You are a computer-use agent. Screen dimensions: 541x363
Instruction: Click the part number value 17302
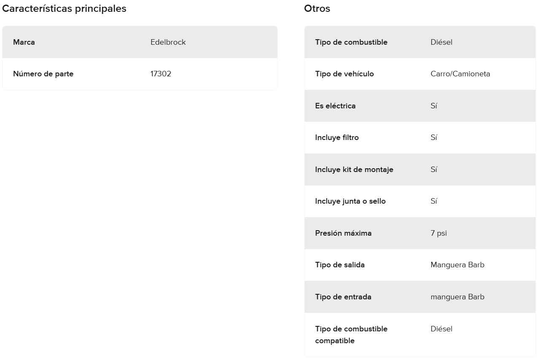pos(161,74)
